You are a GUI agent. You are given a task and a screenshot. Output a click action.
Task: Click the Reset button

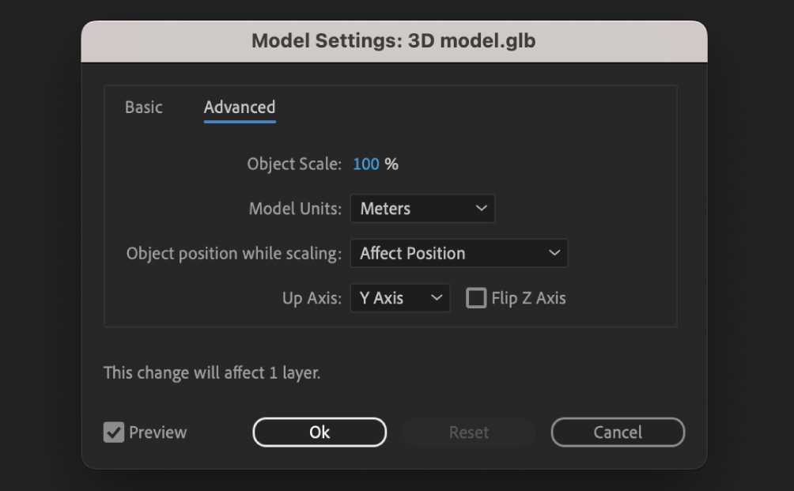click(x=468, y=432)
